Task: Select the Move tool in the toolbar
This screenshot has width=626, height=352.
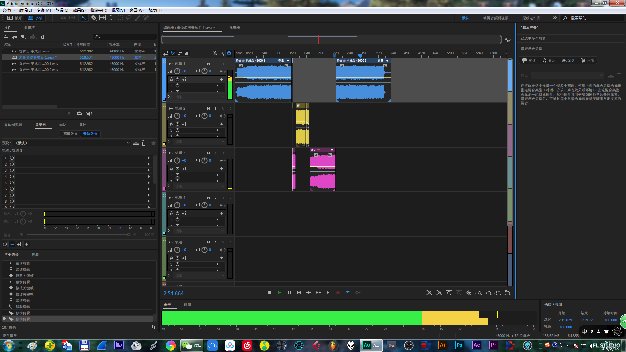Action: click(x=84, y=18)
